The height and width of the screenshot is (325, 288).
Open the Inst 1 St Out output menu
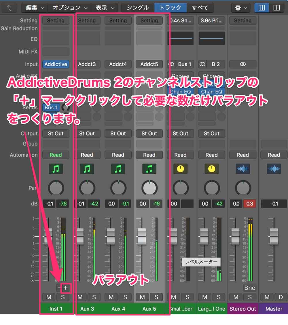[56, 134]
